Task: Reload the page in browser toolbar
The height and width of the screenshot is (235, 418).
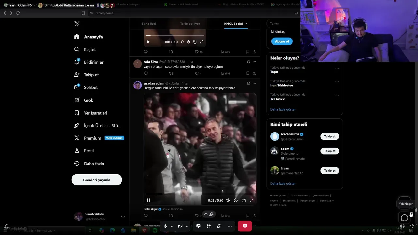Action: [x=18, y=13]
